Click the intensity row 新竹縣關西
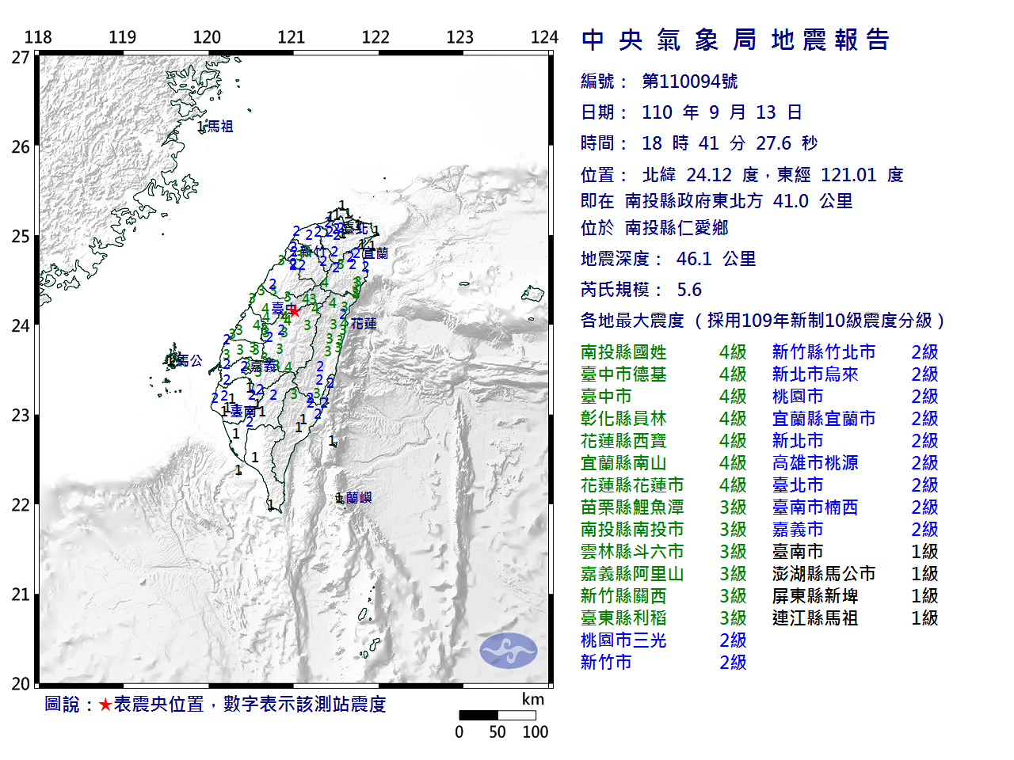This screenshot has width=1014, height=760. click(664, 596)
